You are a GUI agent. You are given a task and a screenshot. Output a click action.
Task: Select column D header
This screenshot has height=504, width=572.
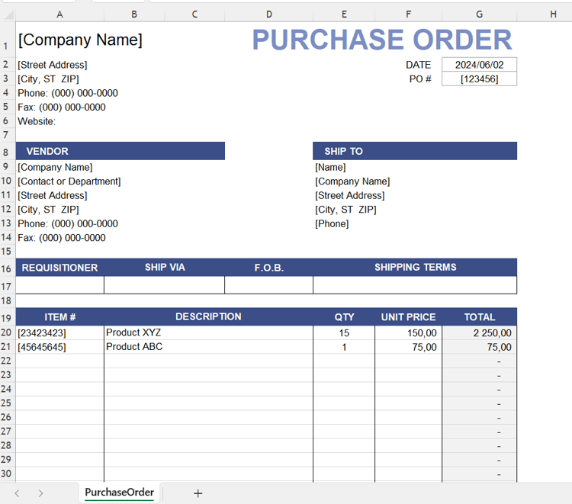(x=269, y=14)
